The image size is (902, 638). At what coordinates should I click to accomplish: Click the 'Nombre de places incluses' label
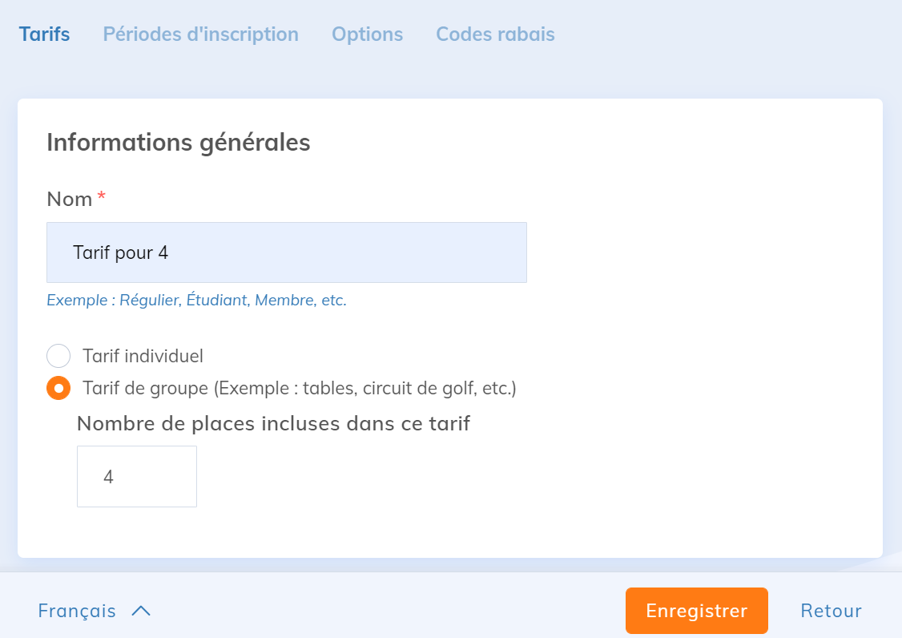[273, 423]
